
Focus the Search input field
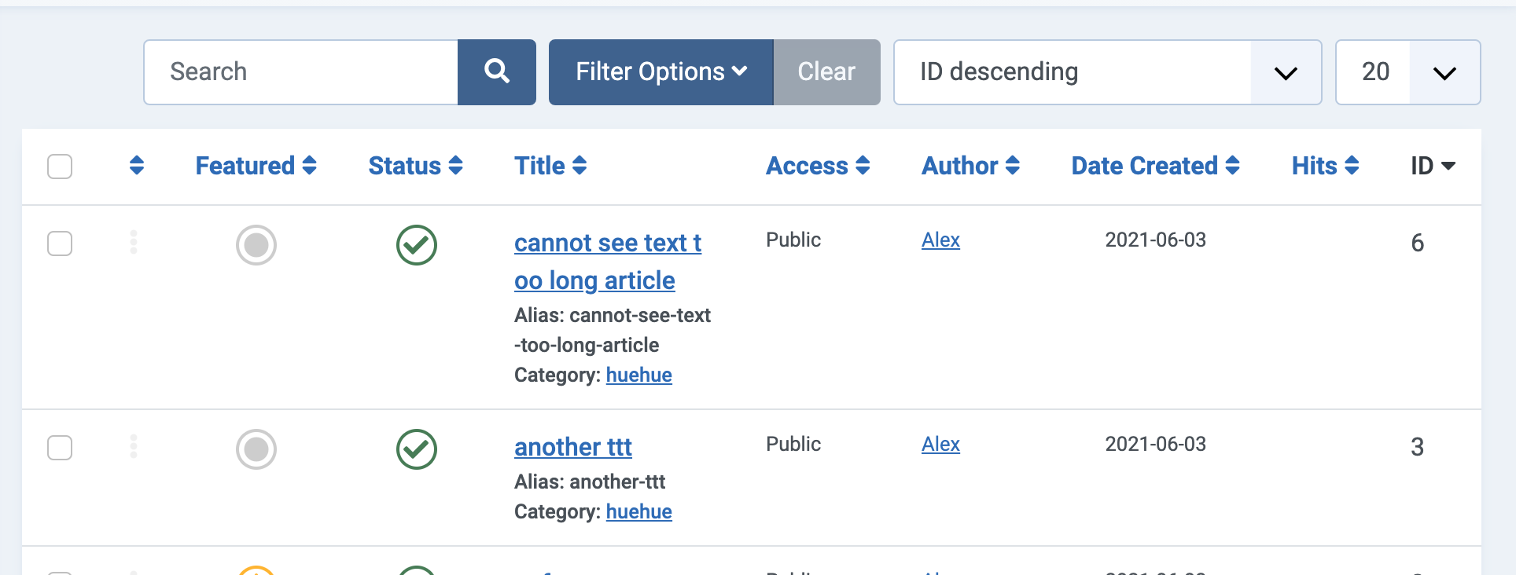click(x=301, y=72)
